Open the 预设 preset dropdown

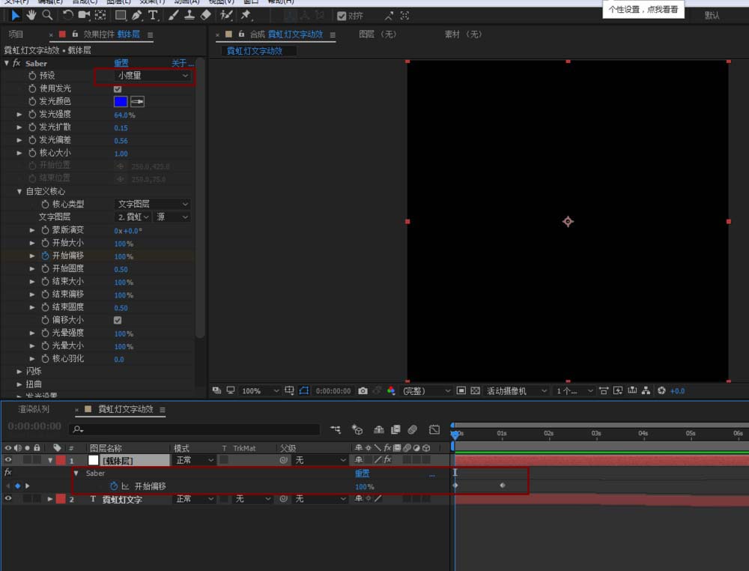[153, 76]
